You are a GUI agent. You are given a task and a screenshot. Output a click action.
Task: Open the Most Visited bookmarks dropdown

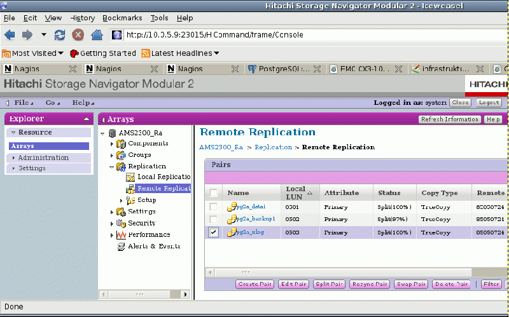click(33, 53)
